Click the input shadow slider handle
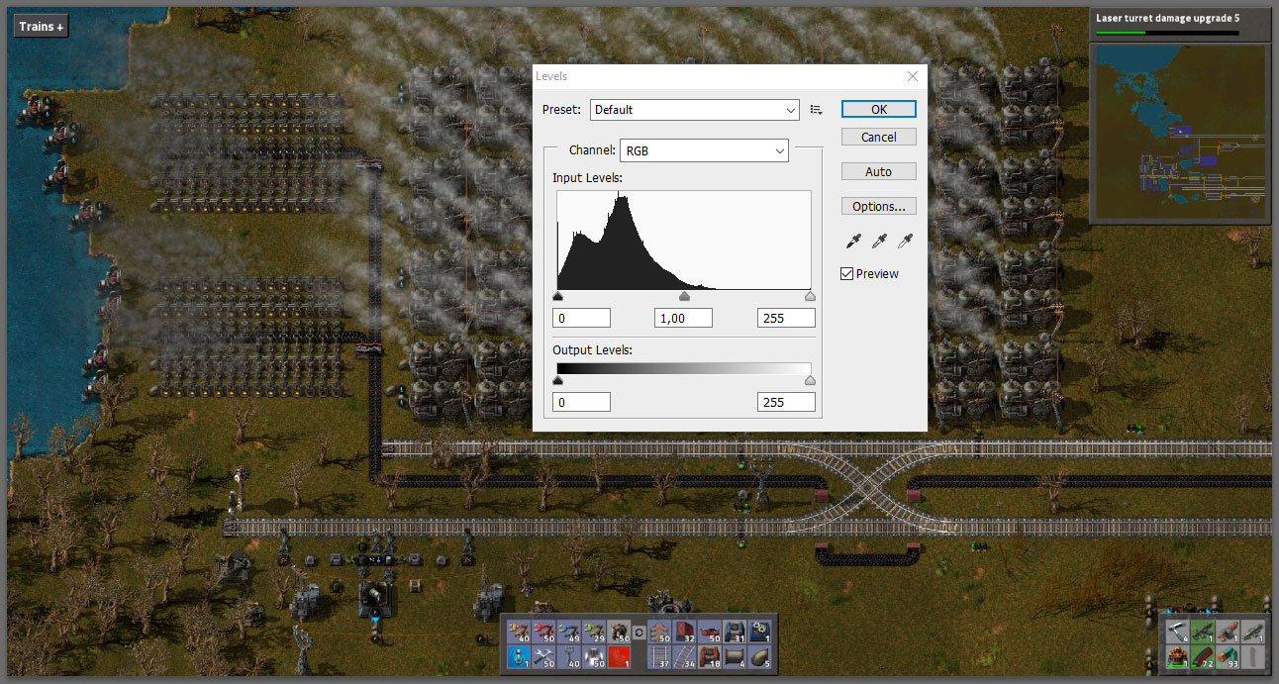This screenshot has width=1279, height=684. (x=557, y=296)
